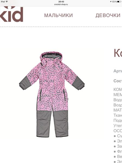Open the crockid logo home link
Image resolution: width=122 pixels, height=163 pixels.
point(11,14)
